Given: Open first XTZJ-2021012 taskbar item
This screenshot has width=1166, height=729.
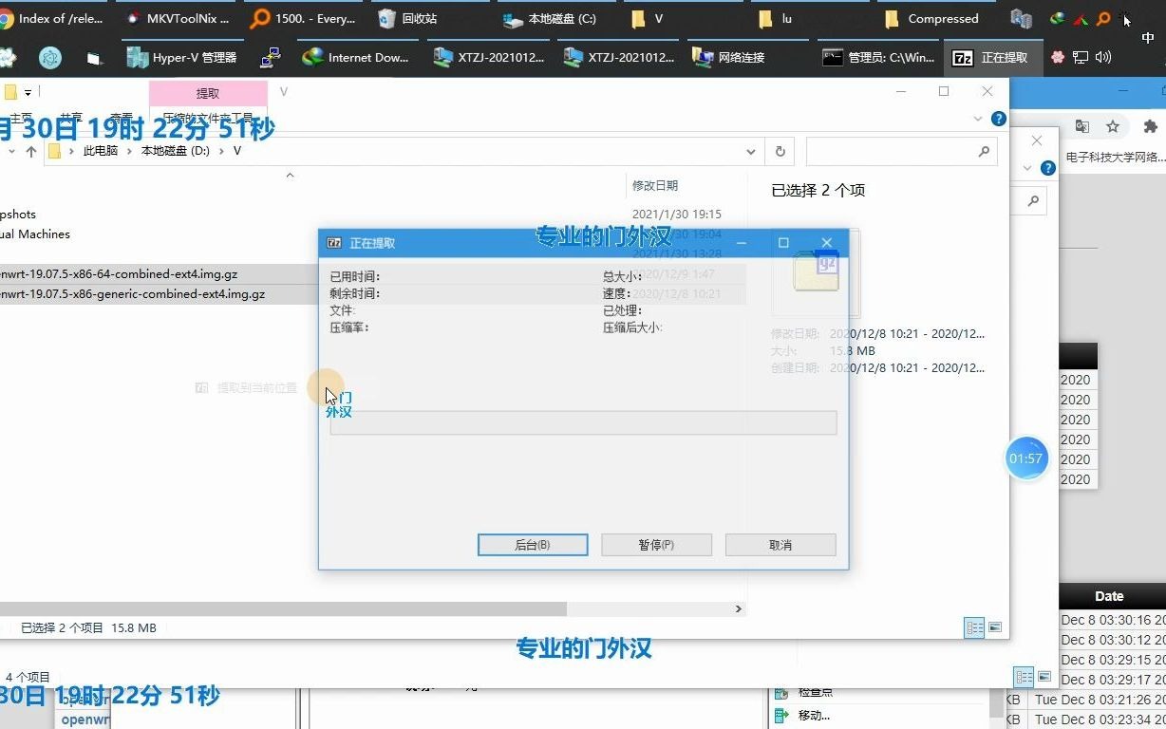Looking at the screenshot, I should [488, 58].
